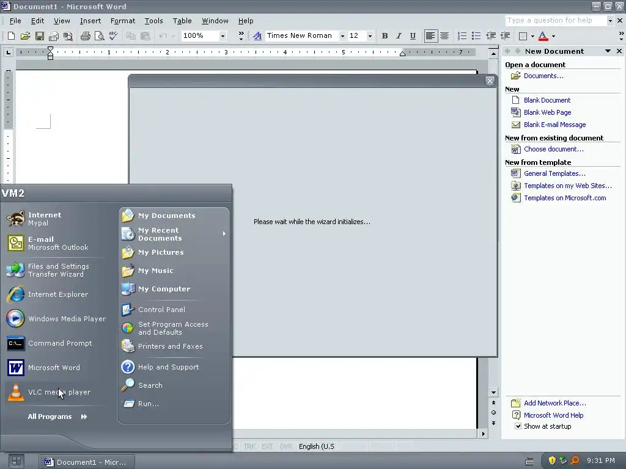Expand My Recent Documents submenu arrow
The width and height of the screenshot is (626, 469).
pyautogui.click(x=224, y=234)
